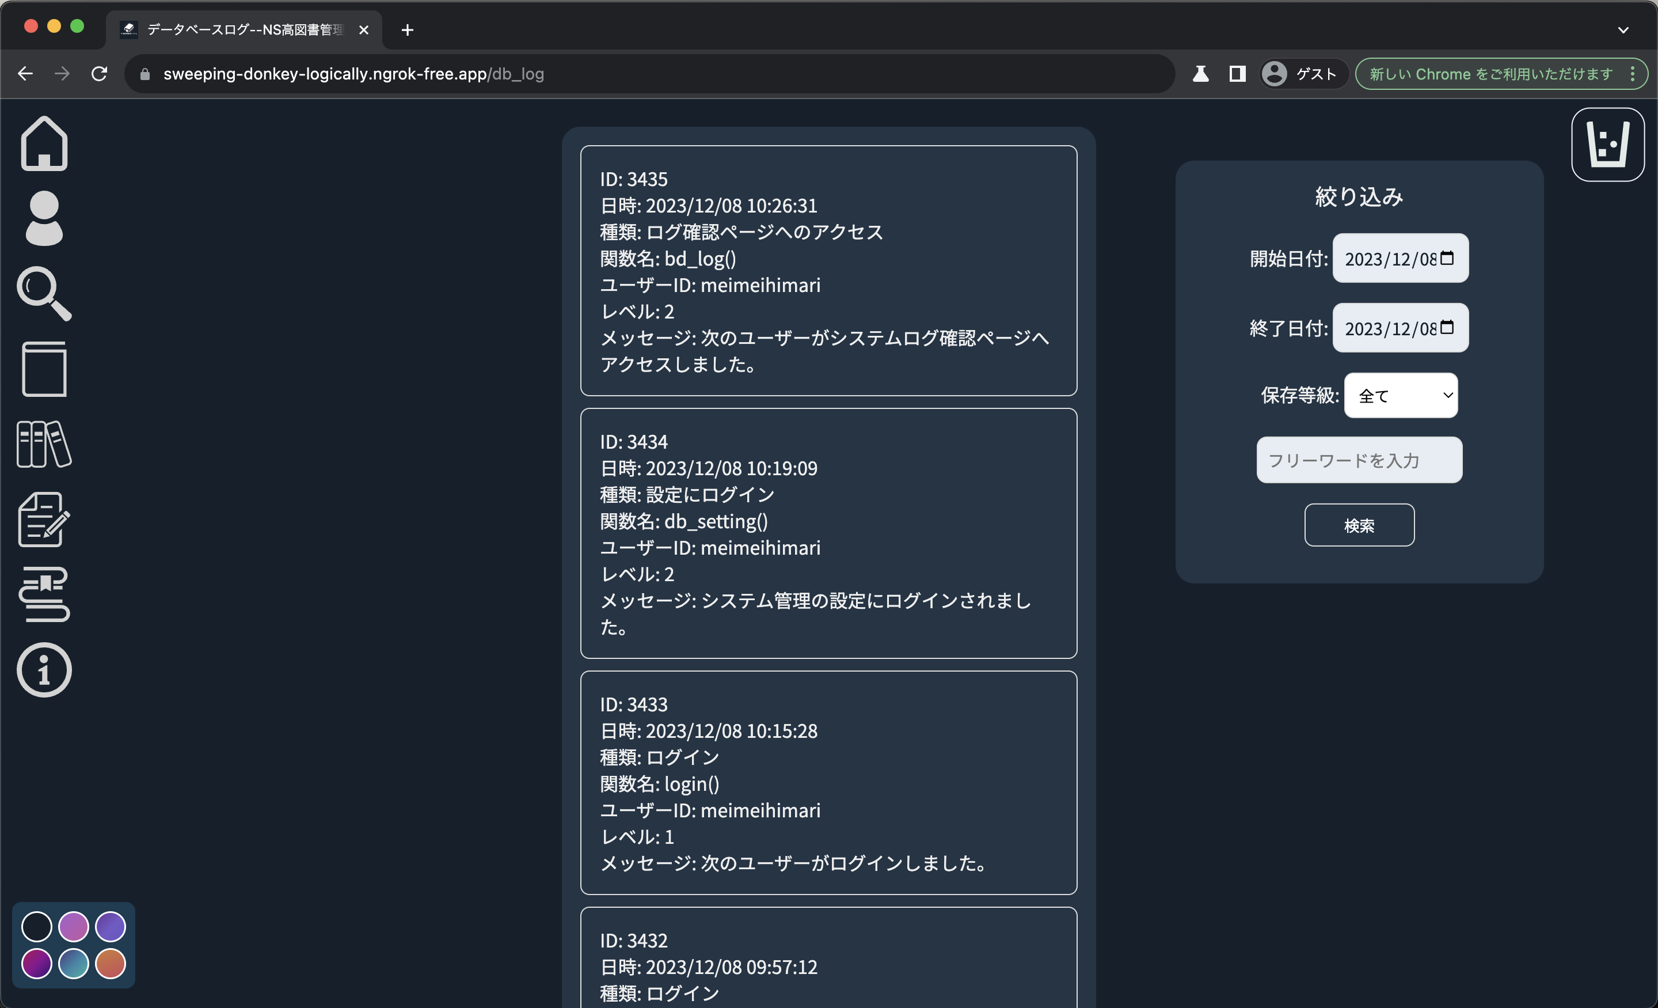
Task: Open calendar picker for 終了日付
Action: (x=1447, y=328)
